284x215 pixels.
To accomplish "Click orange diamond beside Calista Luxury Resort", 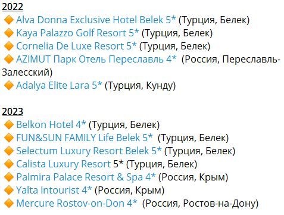I will point(9,164).
